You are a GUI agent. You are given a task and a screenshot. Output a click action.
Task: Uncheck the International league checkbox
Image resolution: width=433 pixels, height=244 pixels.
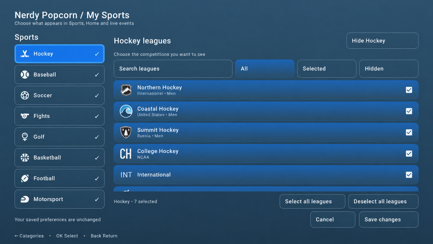[409, 175]
